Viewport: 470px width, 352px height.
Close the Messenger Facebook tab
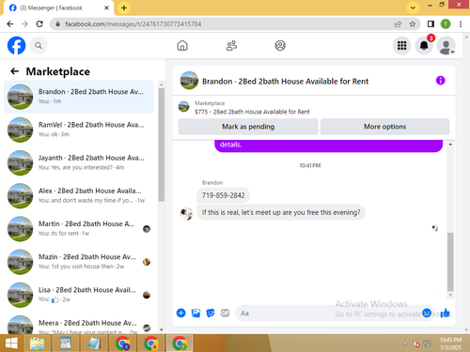(x=106, y=8)
